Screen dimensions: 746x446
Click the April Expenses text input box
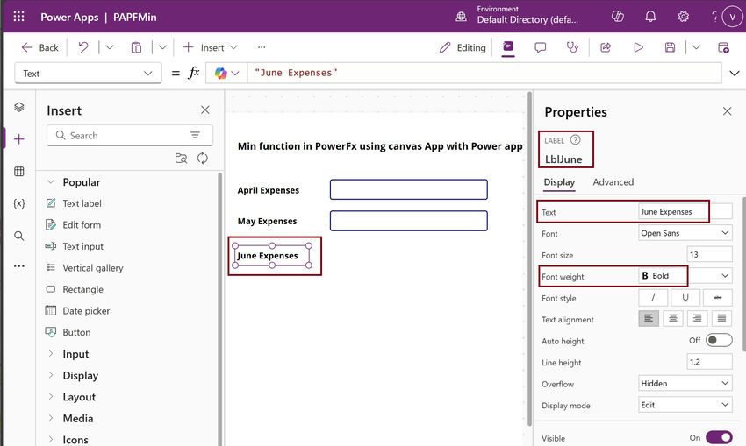click(x=409, y=189)
